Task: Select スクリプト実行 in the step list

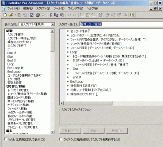Action: click(16, 35)
